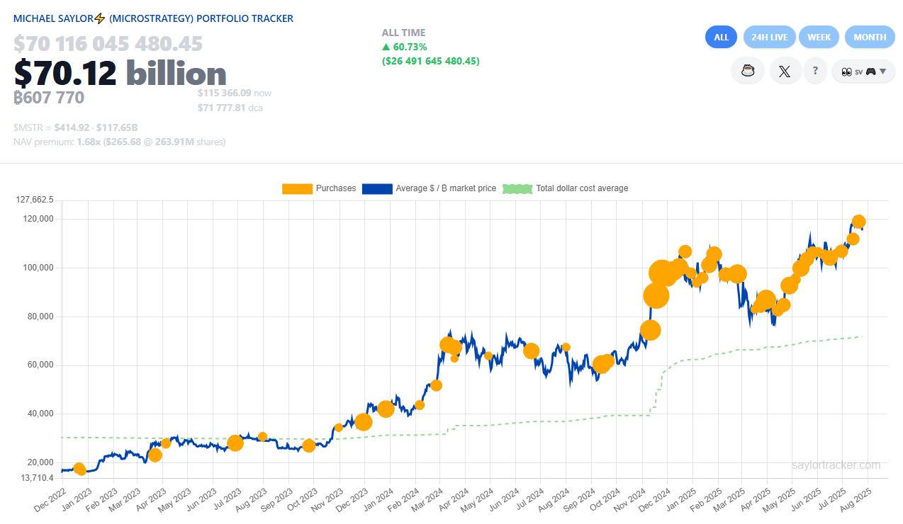Select the June 2024 purchase marker
This screenshot has width=903, height=524.
pyautogui.click(x=532, y=351)
